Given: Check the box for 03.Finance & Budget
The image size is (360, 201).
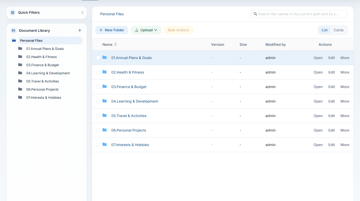Looking at the screenshot, I should pyautogui.click(x=98, y=87).
